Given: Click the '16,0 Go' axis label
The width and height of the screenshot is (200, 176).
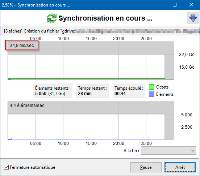Looking at the screenshot, I should 187,67.
